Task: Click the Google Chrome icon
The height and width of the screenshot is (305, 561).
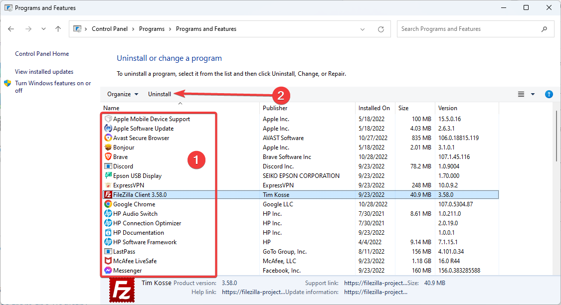Action: tap(108, 204)
